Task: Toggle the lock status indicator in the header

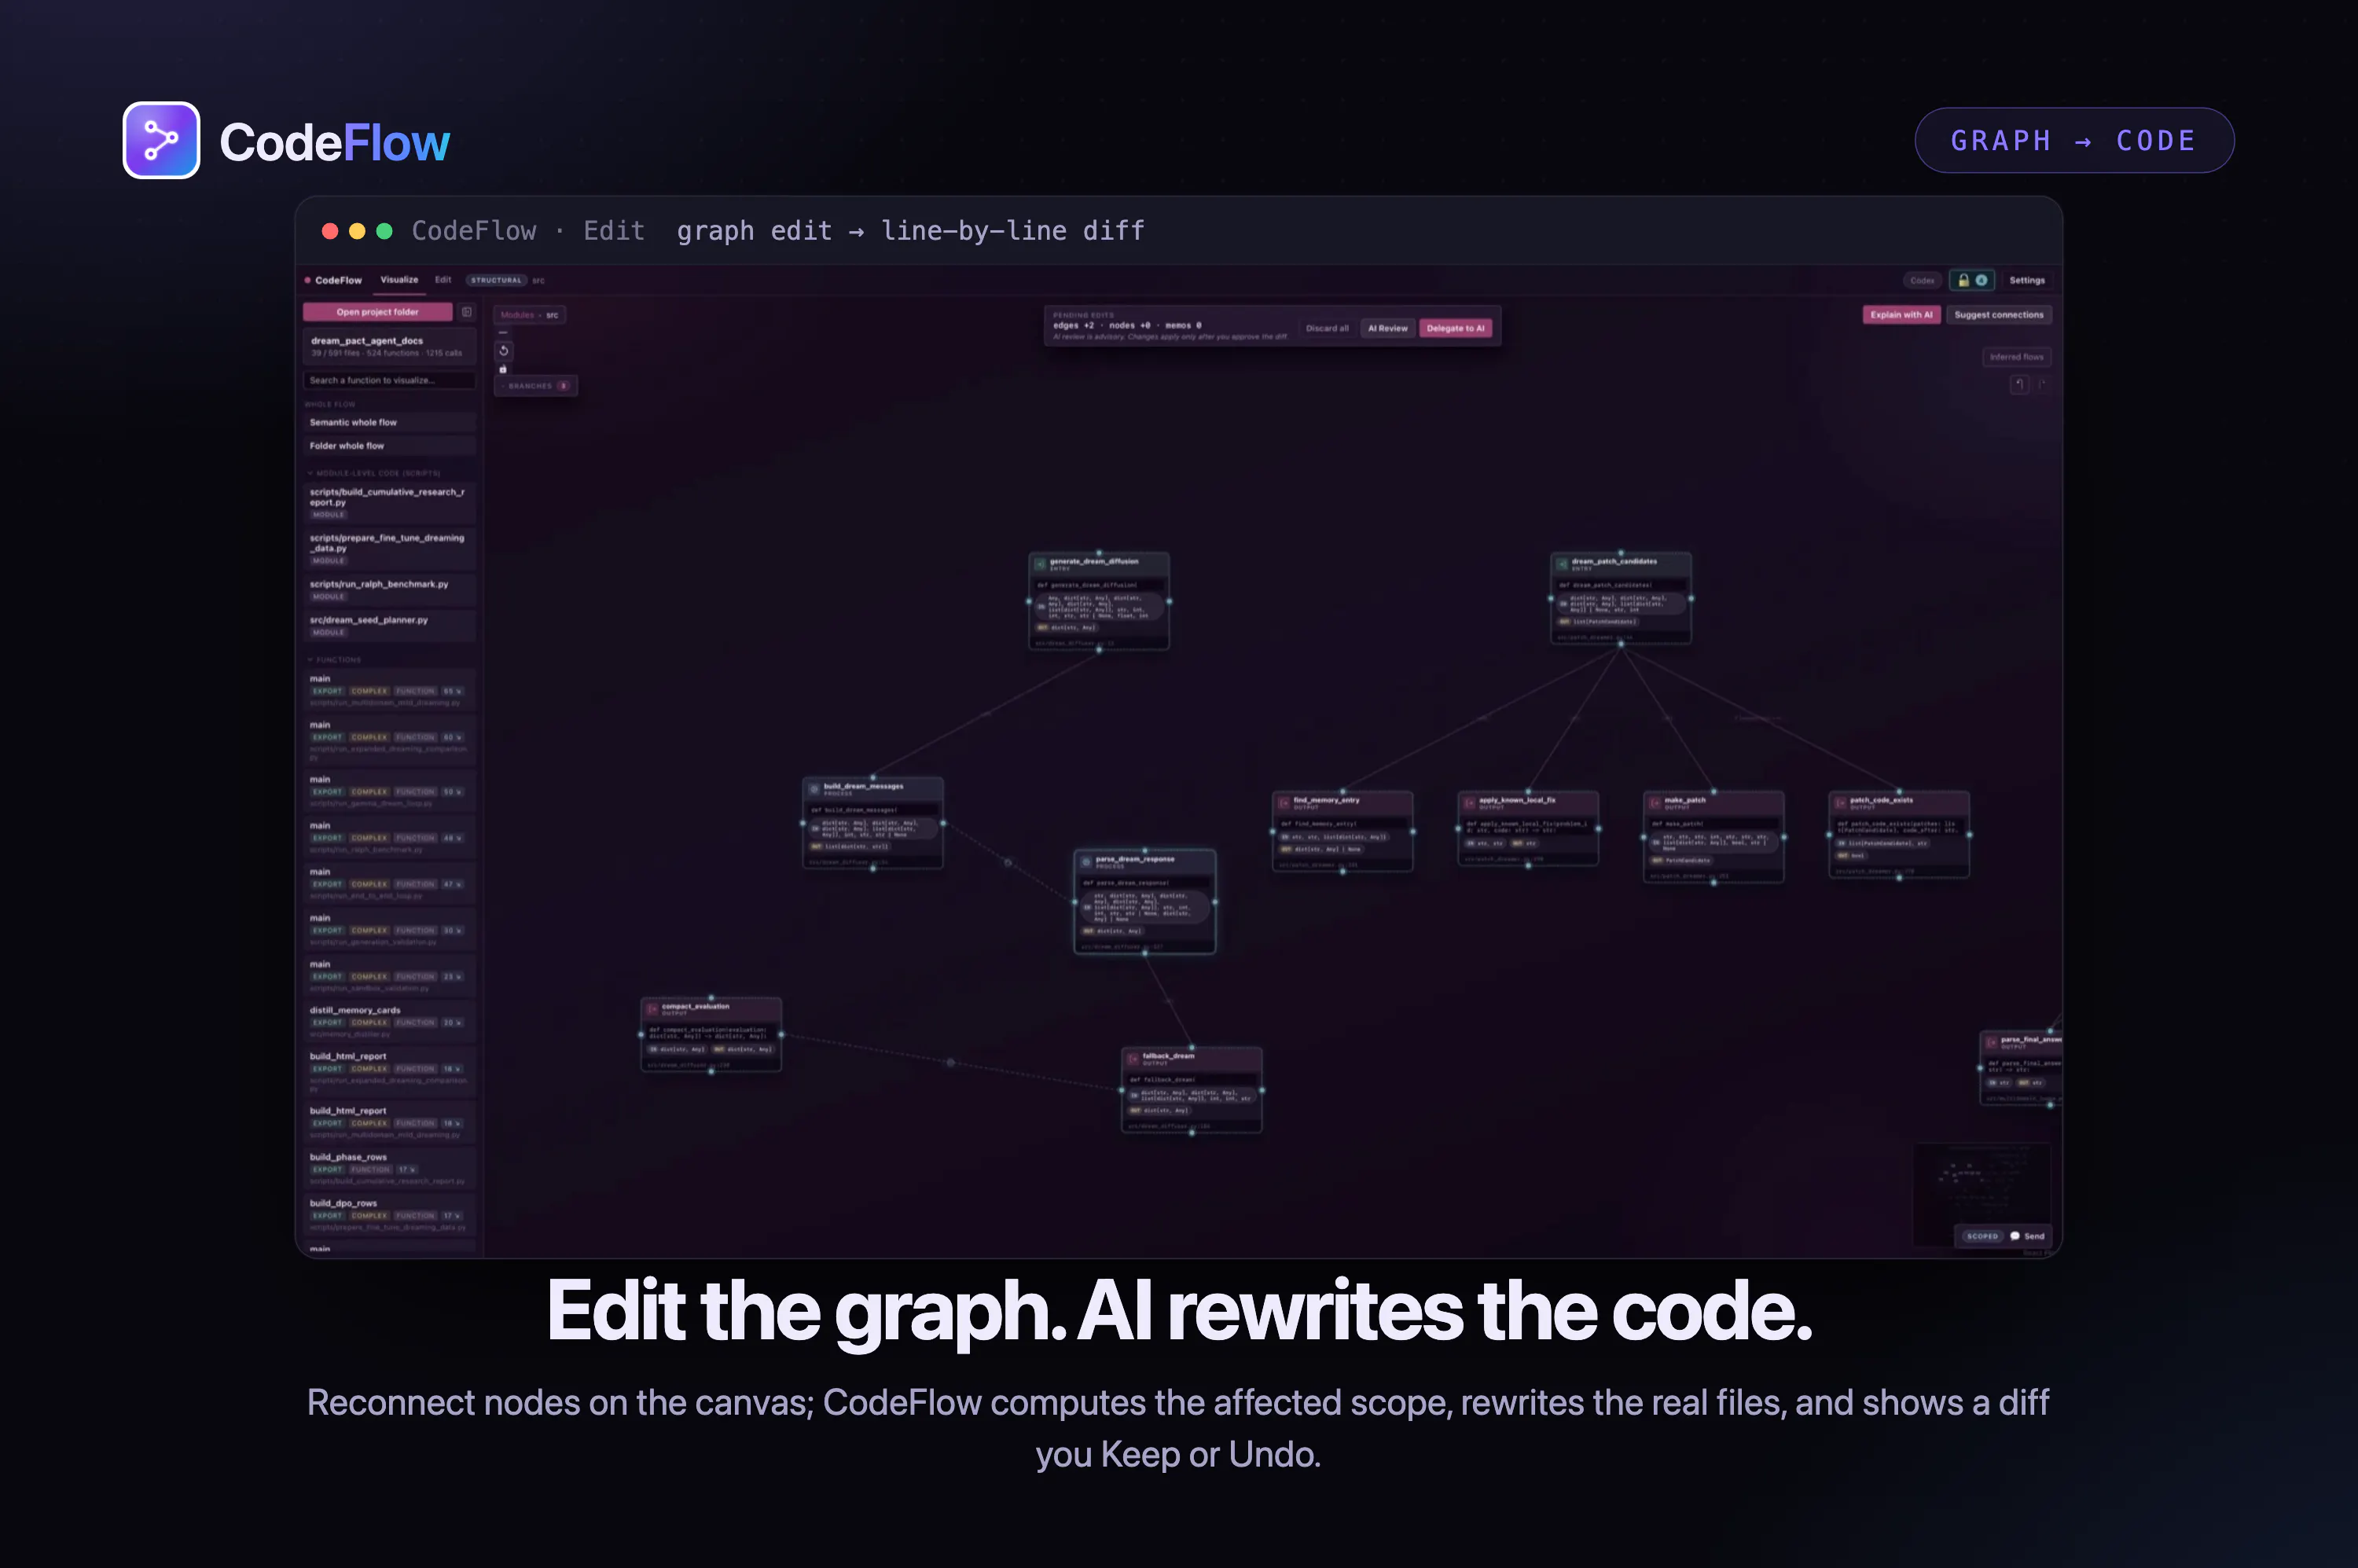Action: [x=1972, y=280]
